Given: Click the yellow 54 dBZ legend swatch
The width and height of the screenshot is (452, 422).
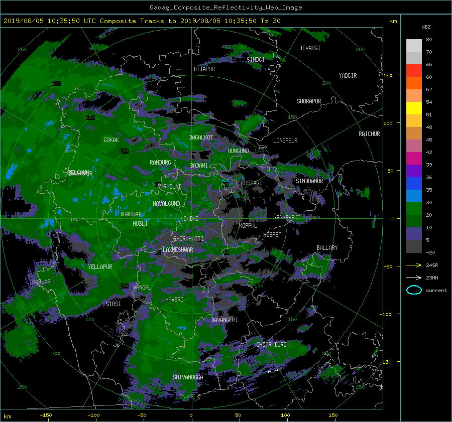Looking at the screenshot, I should tap(414, 108).
